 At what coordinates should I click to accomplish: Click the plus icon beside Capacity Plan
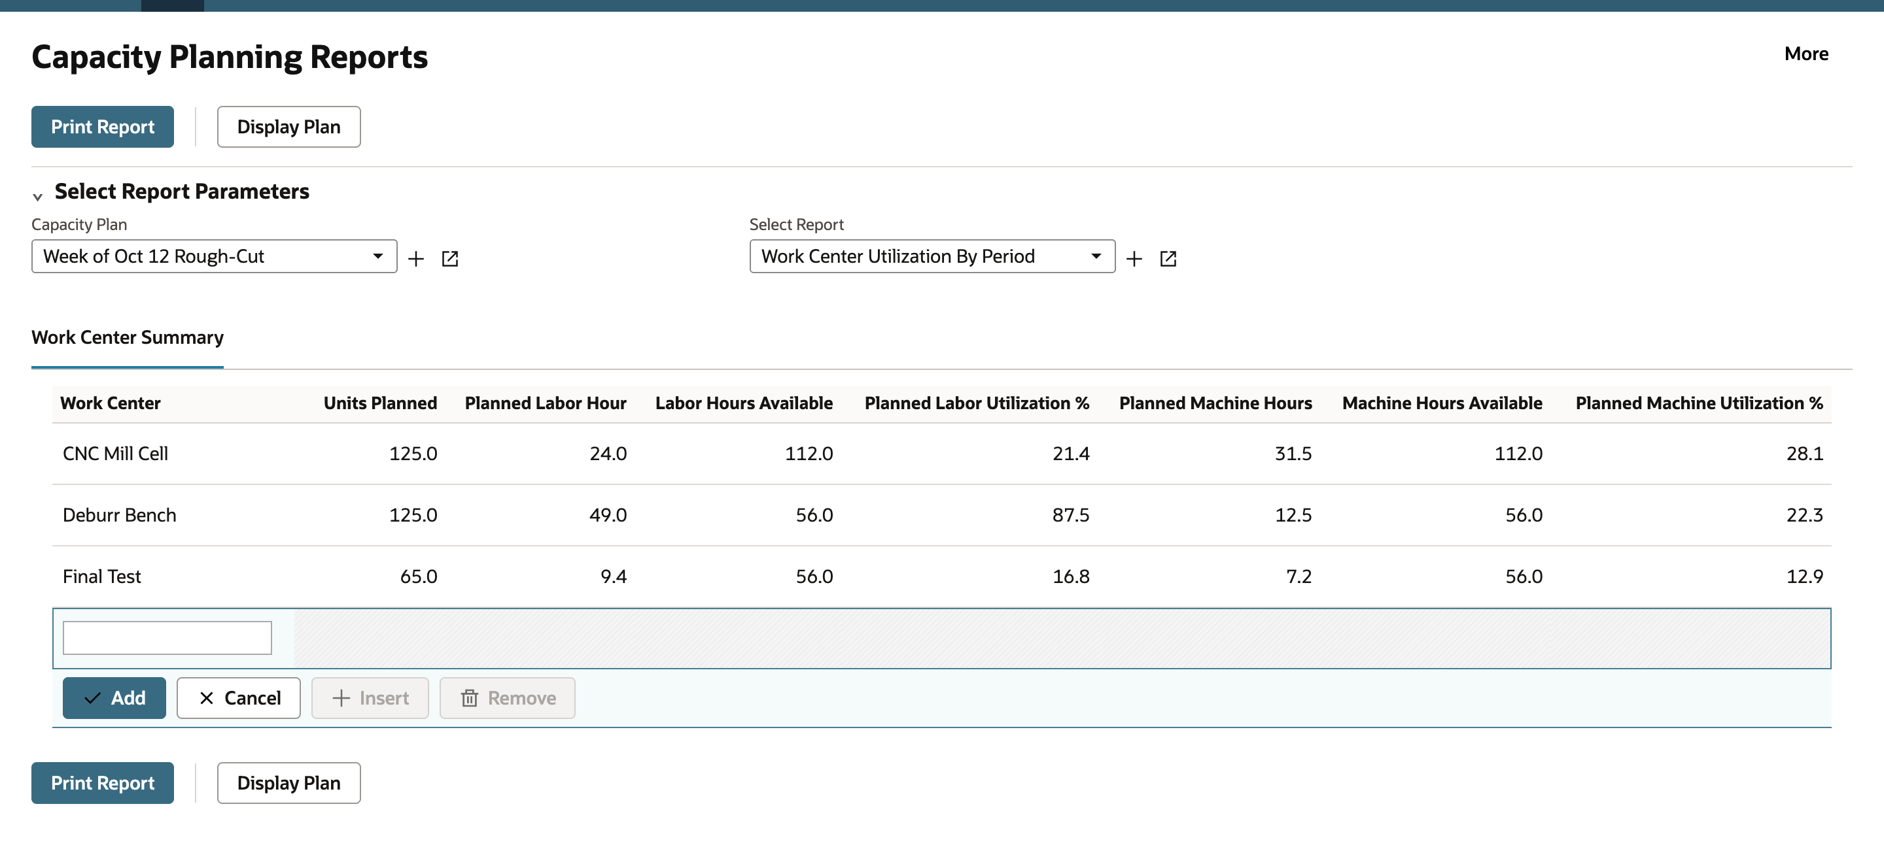(x=415, y=259)
